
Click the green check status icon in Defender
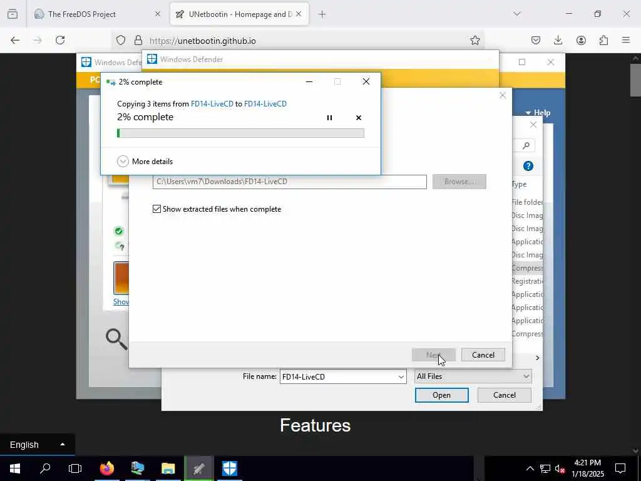point(118,232)
